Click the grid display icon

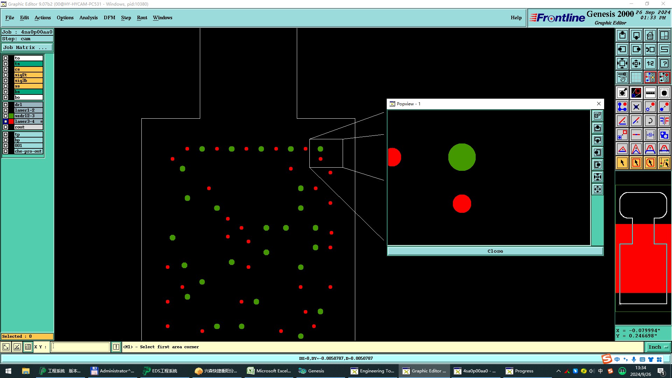point(636,77)
